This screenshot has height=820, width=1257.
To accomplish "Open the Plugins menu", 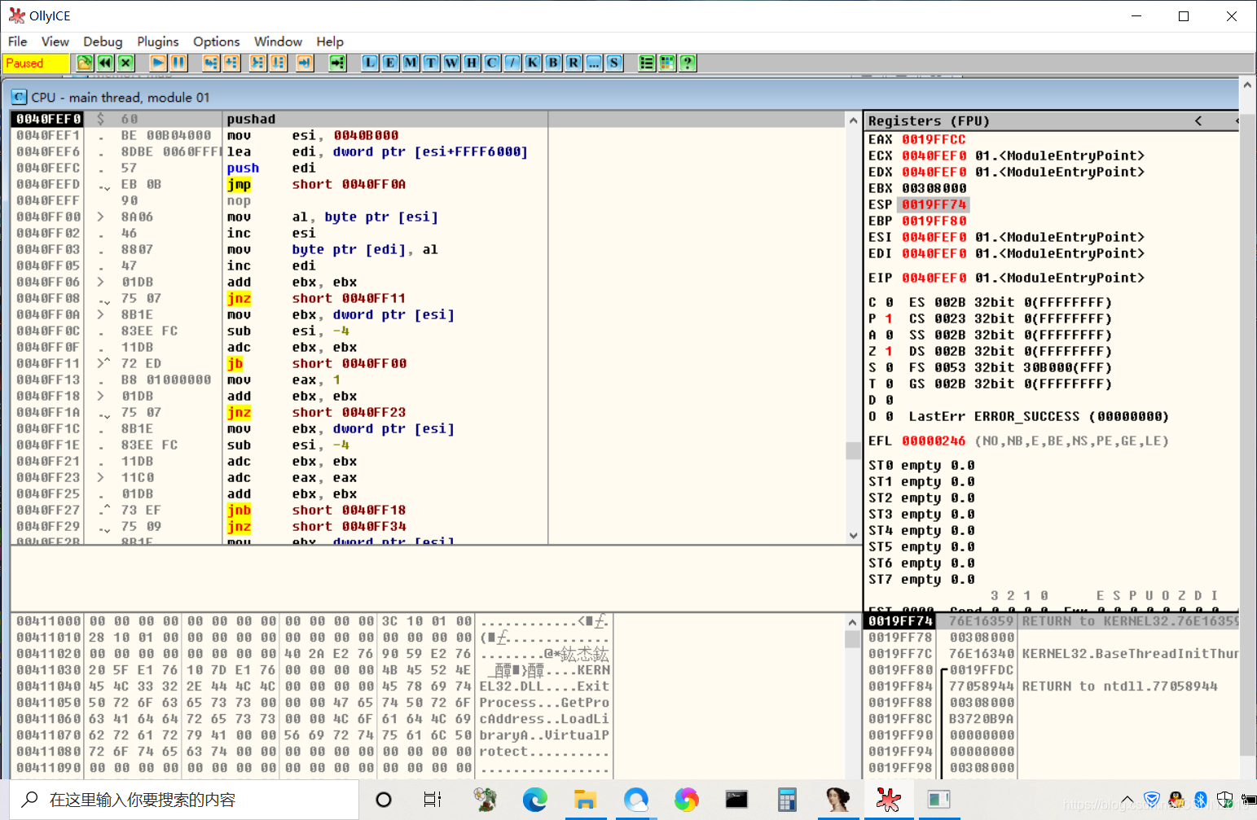I will pos(158,42).
